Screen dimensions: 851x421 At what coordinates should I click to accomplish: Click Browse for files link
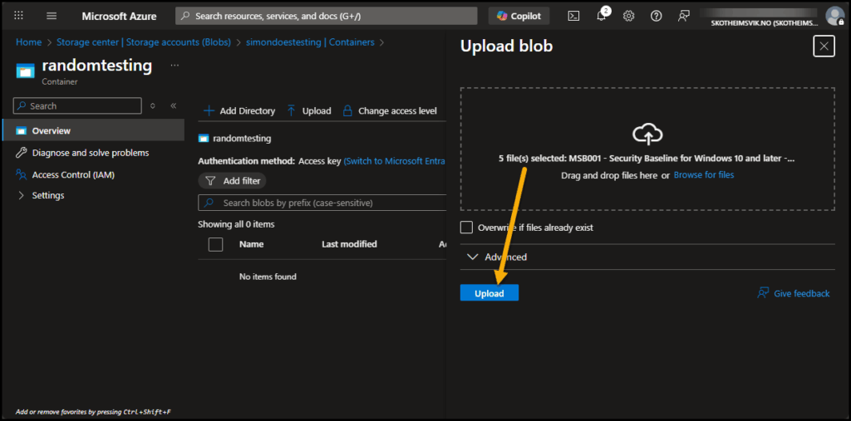[703, 174]
